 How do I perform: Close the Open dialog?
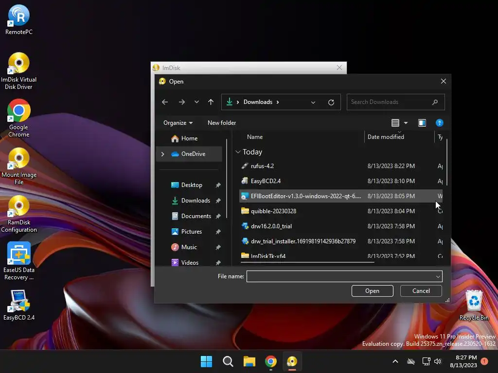[444, 82]
